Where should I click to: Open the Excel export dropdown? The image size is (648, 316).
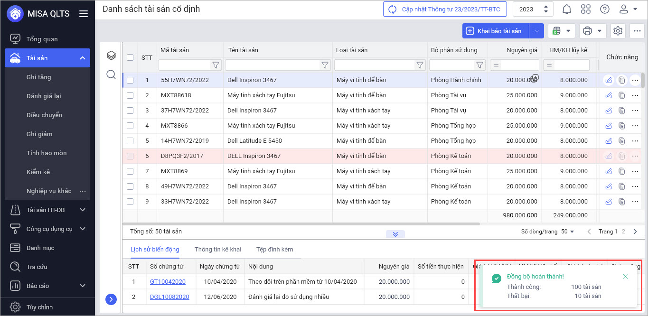point(562,31)
